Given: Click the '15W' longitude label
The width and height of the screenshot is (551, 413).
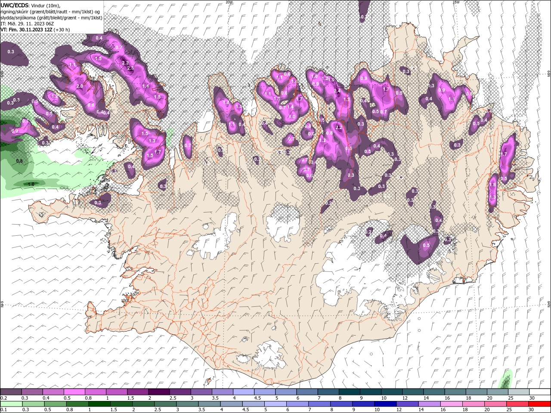Looking at the screenshot, I should point(456,2).
